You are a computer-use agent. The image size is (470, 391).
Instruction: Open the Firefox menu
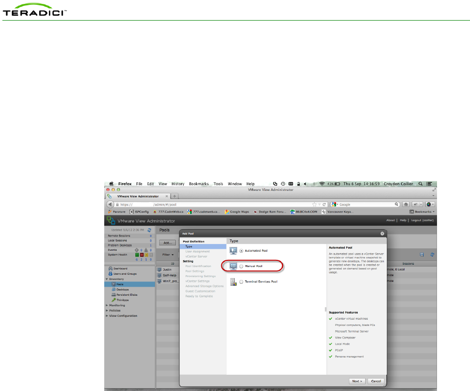(x=125, y=184)
